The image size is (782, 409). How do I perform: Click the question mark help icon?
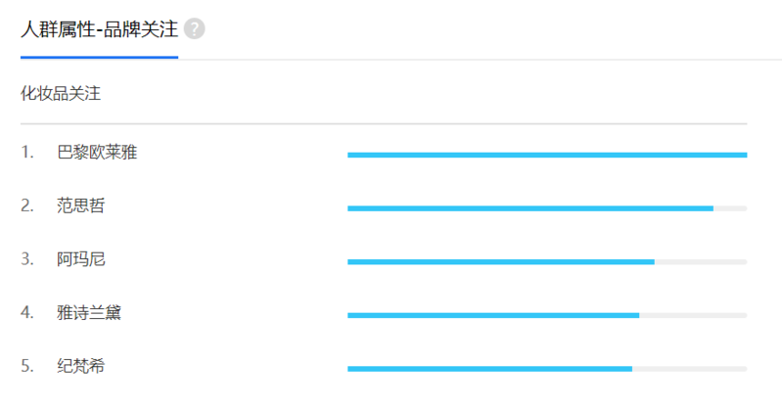(195, 29)
